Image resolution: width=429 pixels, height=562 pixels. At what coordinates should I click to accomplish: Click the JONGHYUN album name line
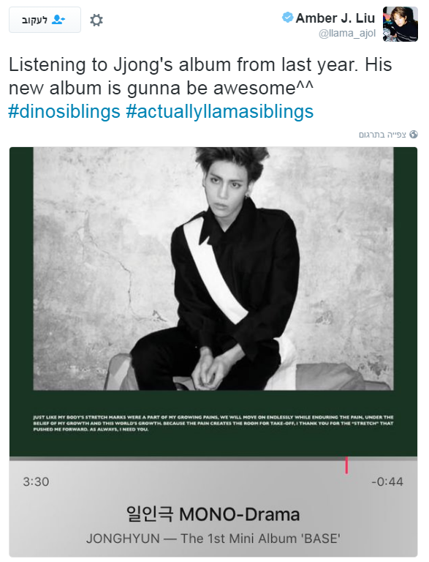coord(213,539)
